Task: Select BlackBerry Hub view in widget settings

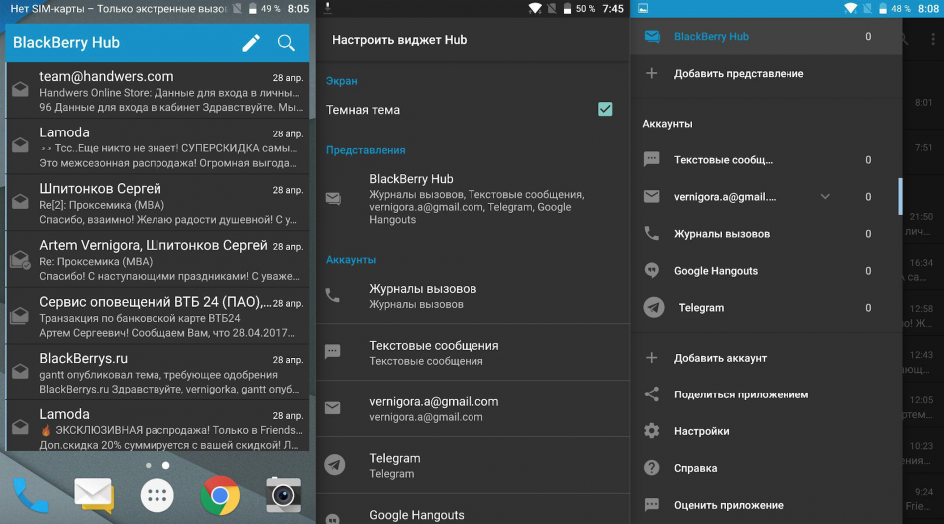Action: [x=473, y=199]
